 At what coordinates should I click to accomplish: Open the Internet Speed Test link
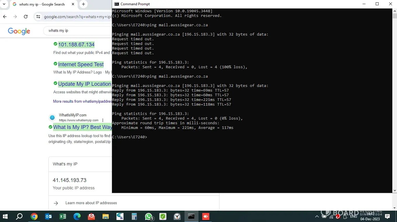(x=81, y=64)
